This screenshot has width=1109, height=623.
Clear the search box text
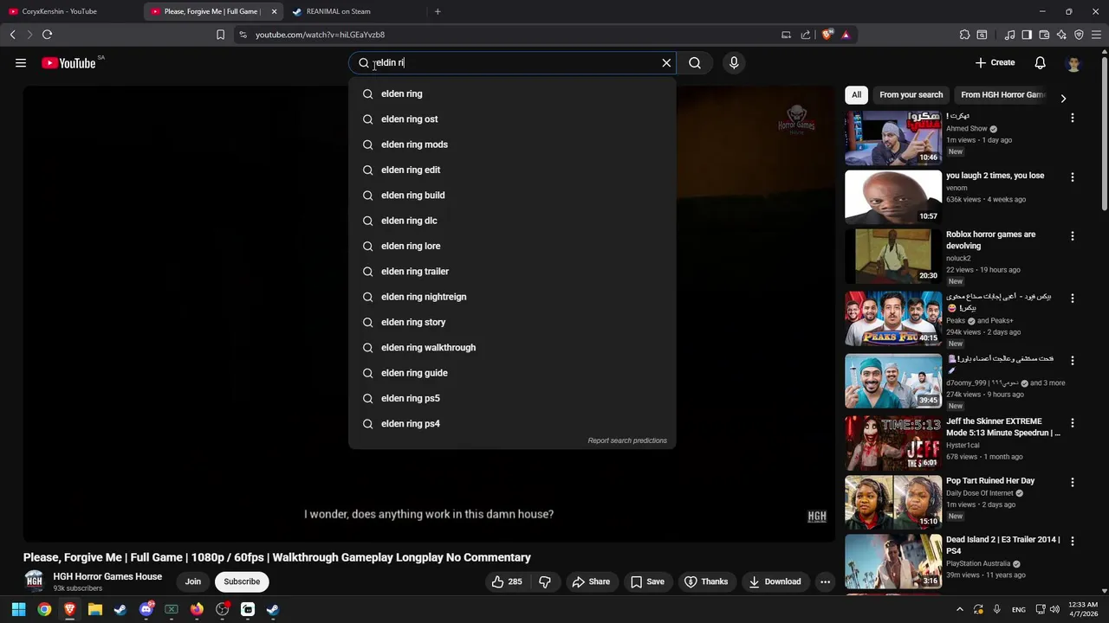(666, 62)
